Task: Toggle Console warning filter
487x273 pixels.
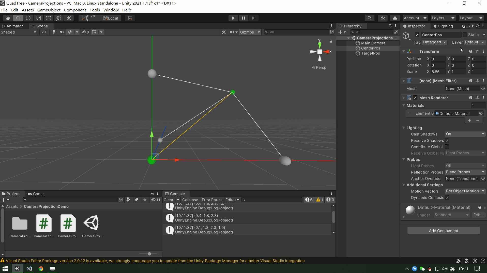Action: click(x=319, y=200)
